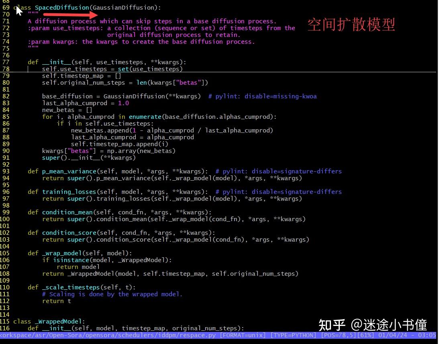Click the FORMAT=unix indicator
This screenshot has height=344, width=439.
pos(241,335)
